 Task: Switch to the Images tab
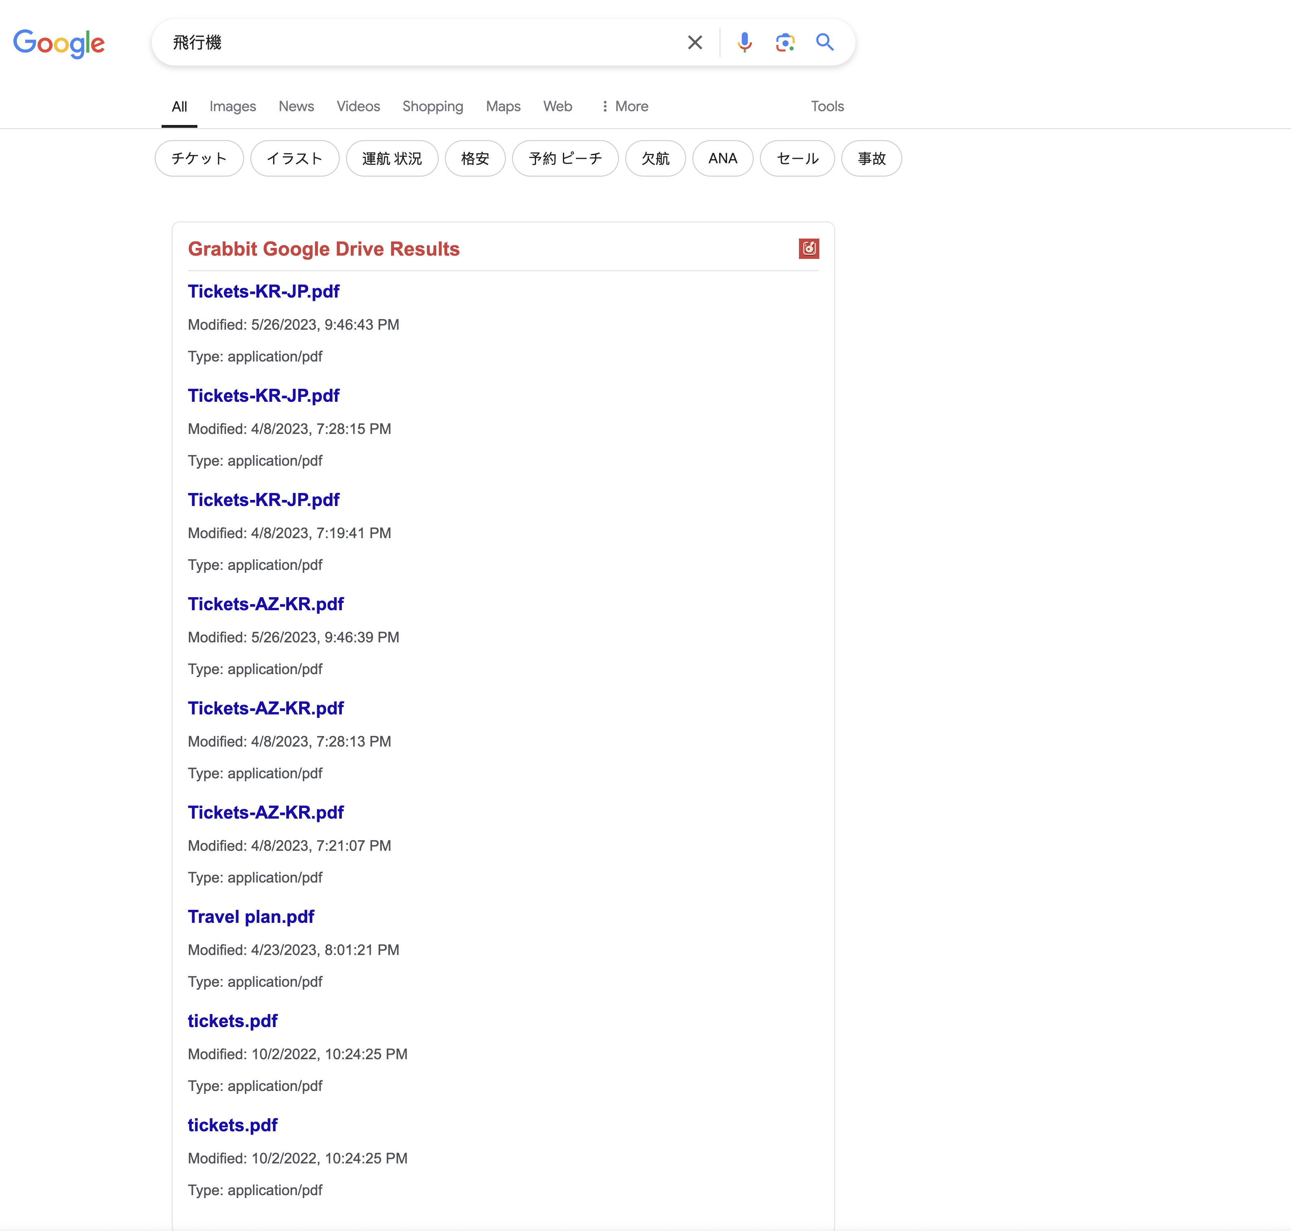(232, 106)
